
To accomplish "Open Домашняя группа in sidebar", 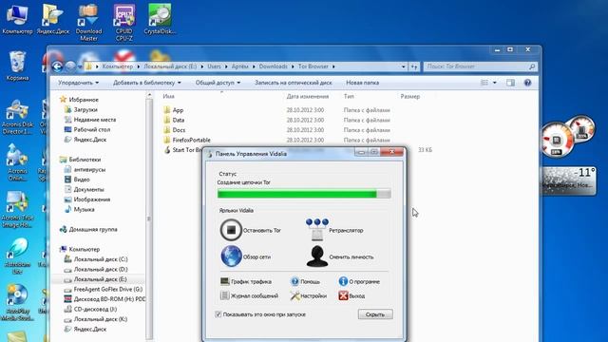I will pos(93,229).
